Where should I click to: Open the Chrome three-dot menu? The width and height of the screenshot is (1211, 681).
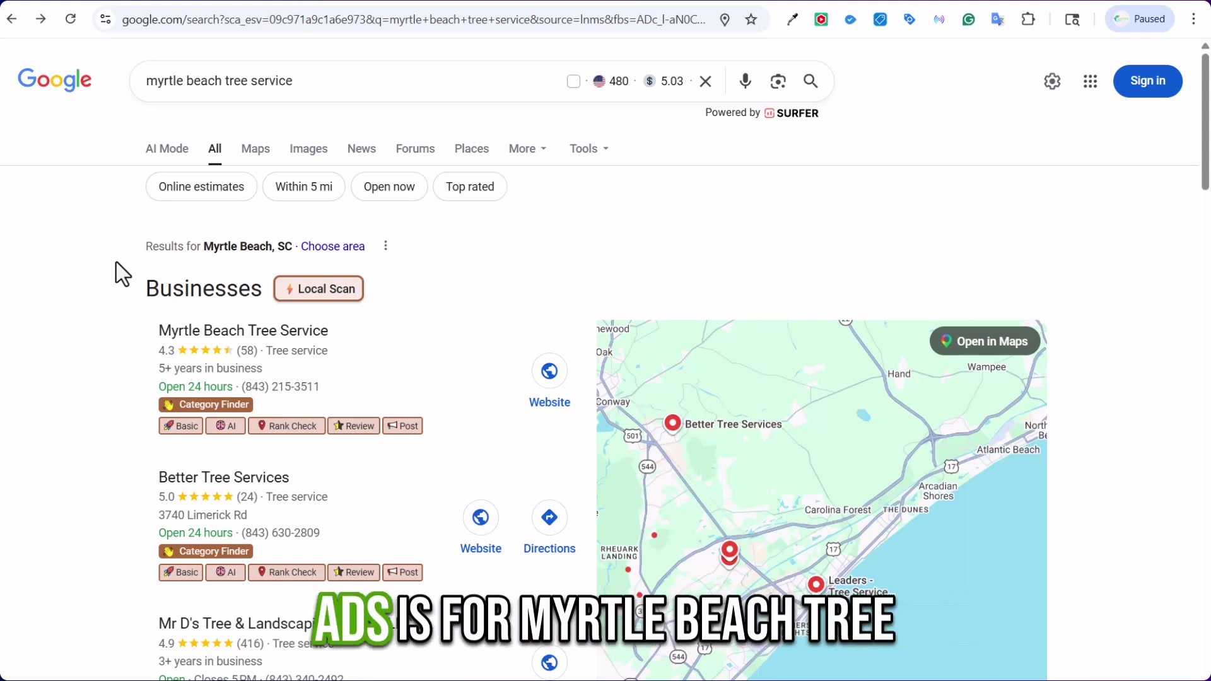point(1193,19)
